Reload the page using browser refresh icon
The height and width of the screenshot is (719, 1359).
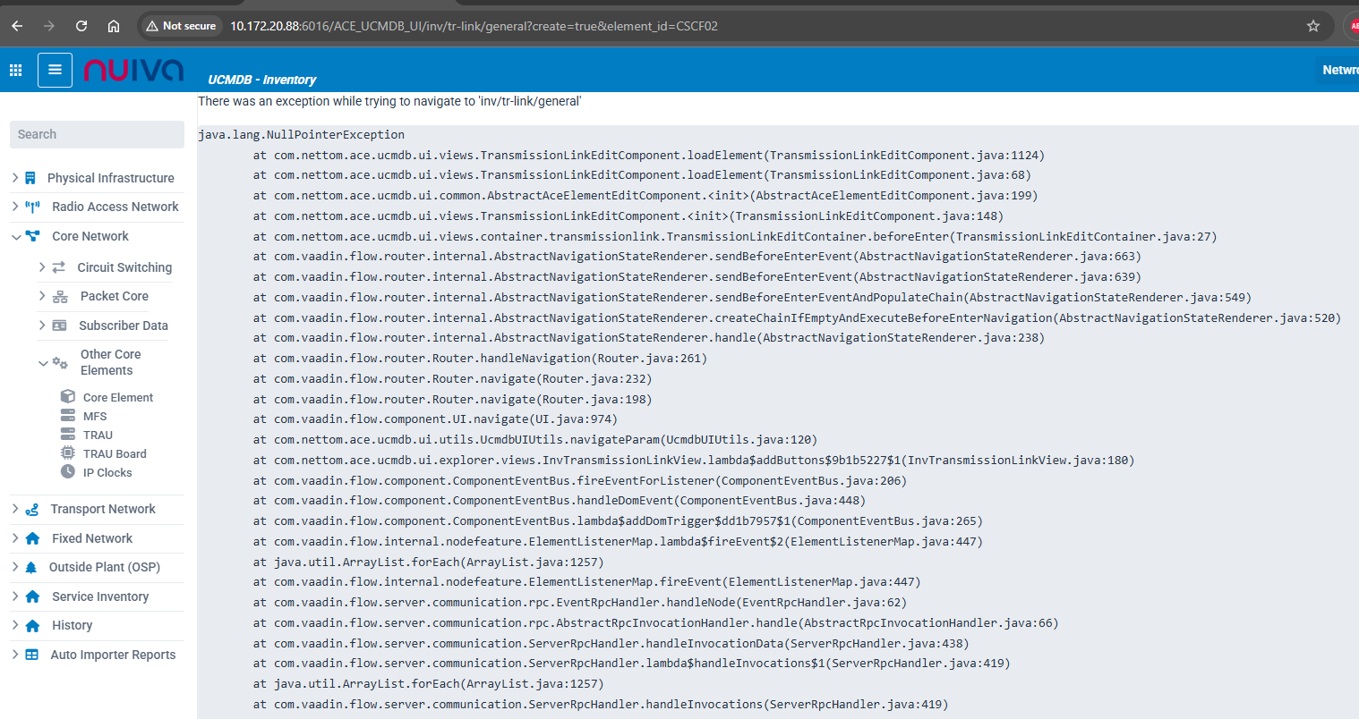(81, 26)
